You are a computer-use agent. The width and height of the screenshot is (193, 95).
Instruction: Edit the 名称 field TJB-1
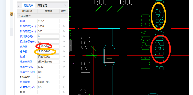(48, 21)
